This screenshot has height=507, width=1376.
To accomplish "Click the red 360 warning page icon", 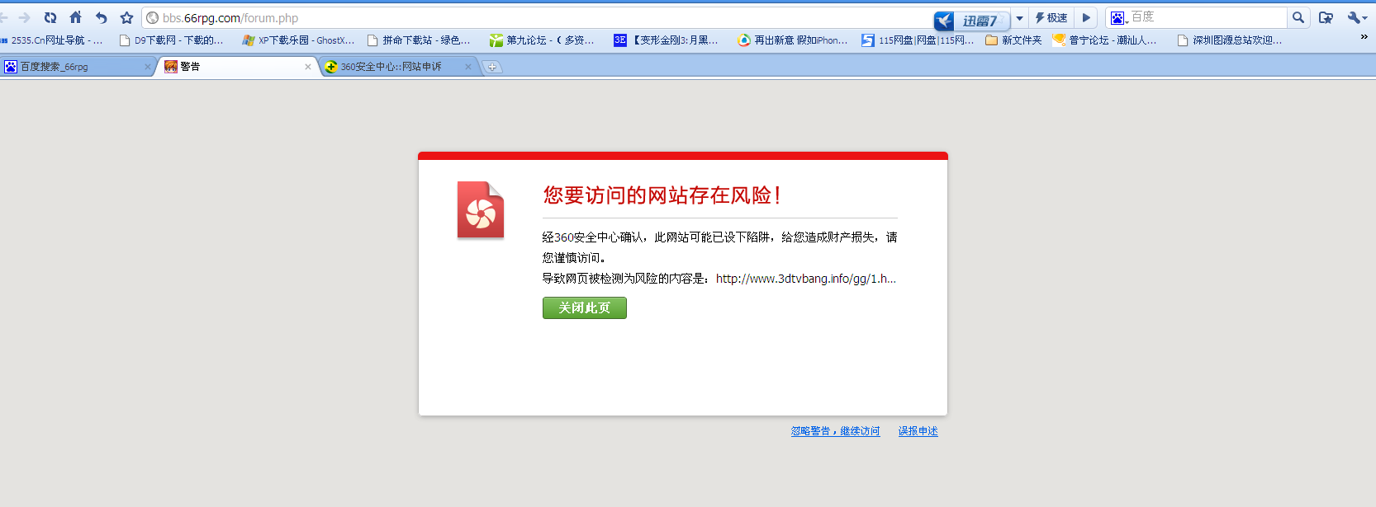I will 481,210.
